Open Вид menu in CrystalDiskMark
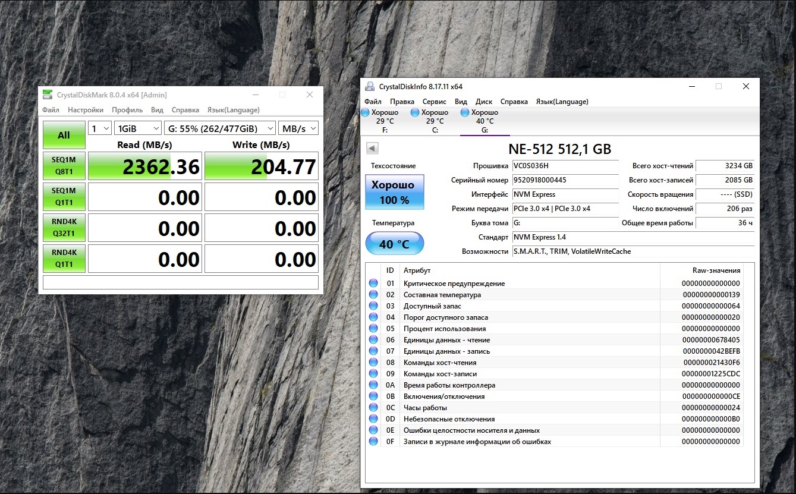Viewport: 796px width, 494px height. 157,110
